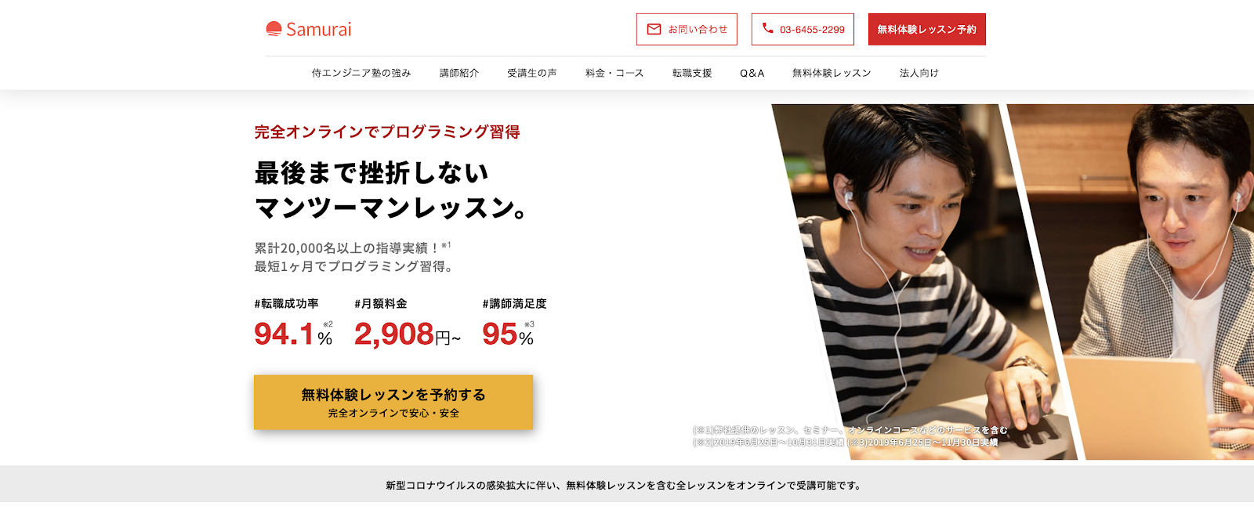Open the 法人向け navigation link
Viewport: 1254px width, 517px height.
[919, 73]
